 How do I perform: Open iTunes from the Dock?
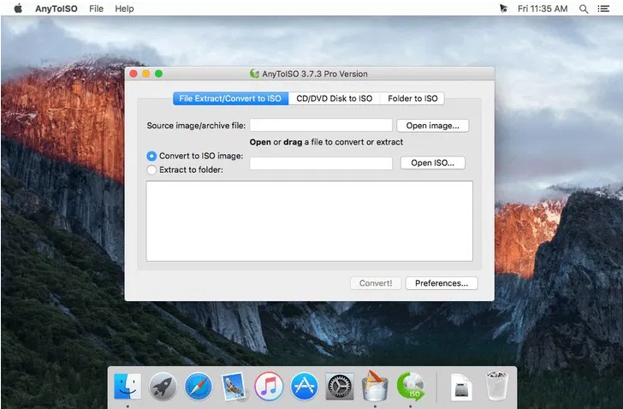[x=269, y=387]
